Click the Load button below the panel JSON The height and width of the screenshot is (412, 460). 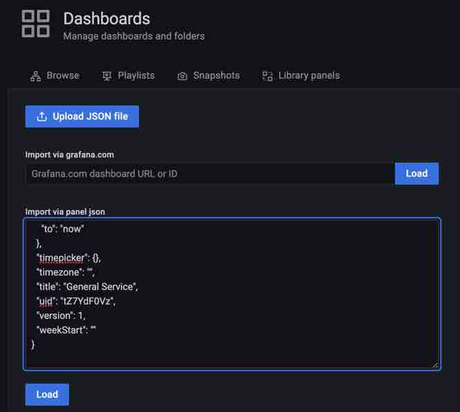point(47,394)
